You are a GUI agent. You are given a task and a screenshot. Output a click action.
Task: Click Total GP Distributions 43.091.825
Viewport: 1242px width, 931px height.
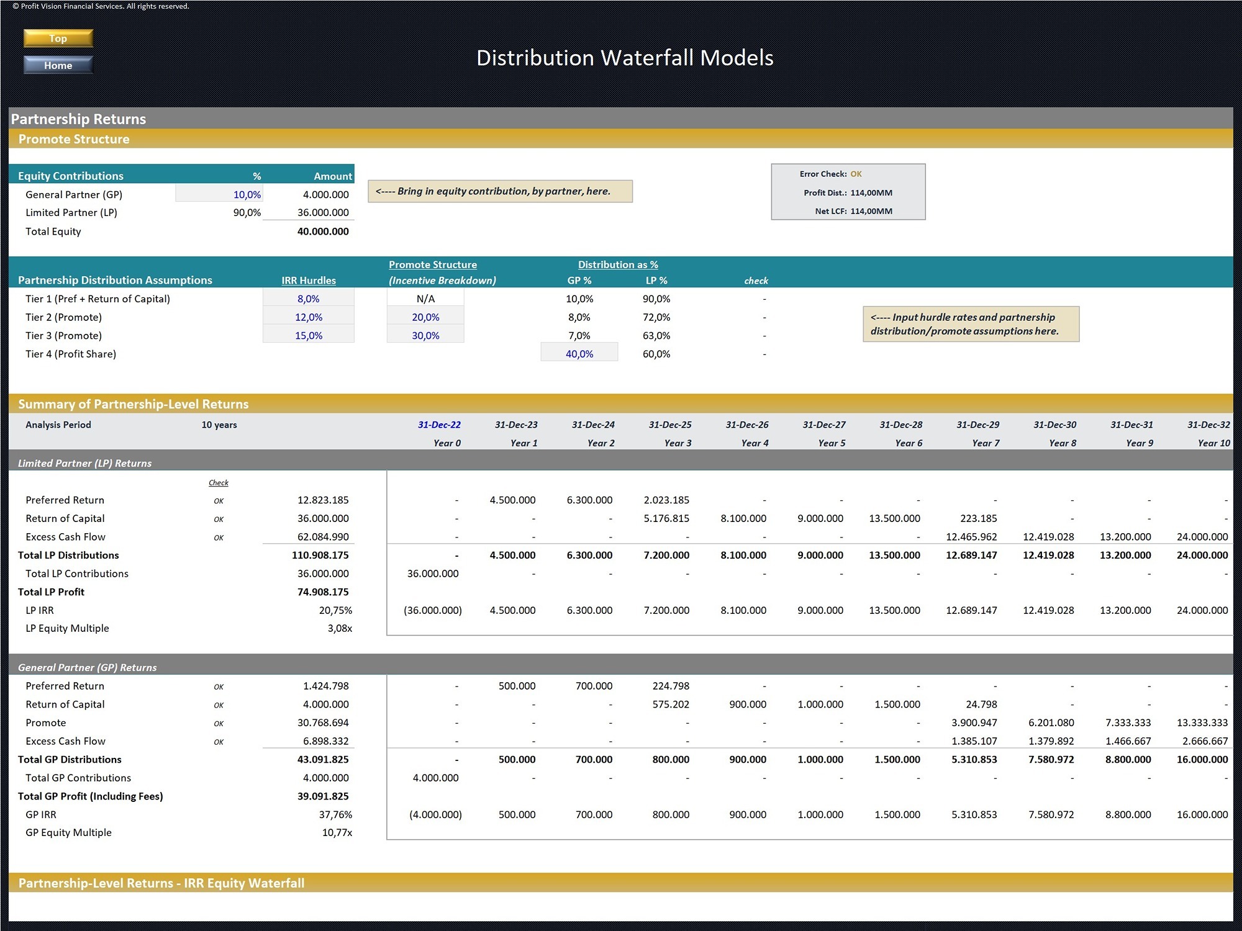click(323, 760)
